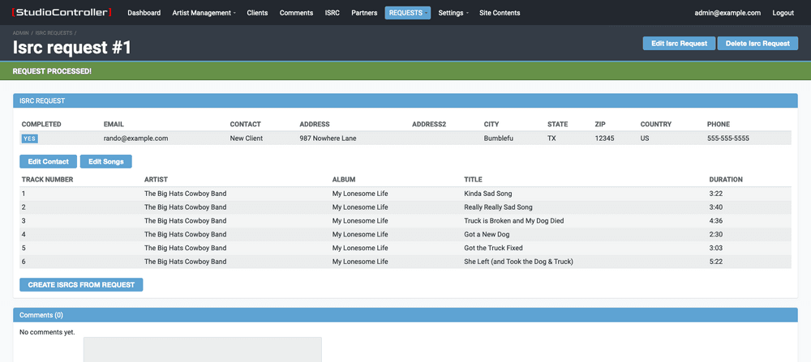Expand the Requests dropdown menu

pyautogui.click(x=407, y=13)
